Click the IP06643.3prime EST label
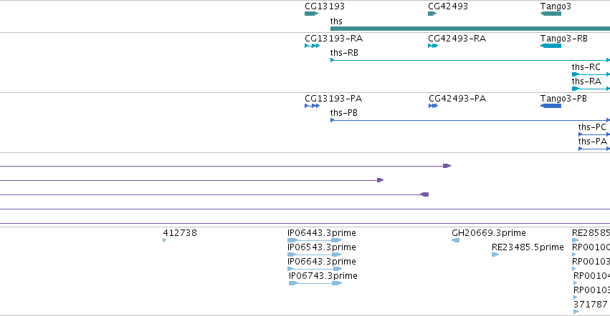 (321, 262)
